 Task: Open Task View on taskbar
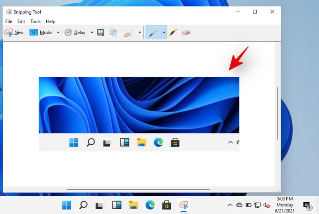click(x=100, y=205)
